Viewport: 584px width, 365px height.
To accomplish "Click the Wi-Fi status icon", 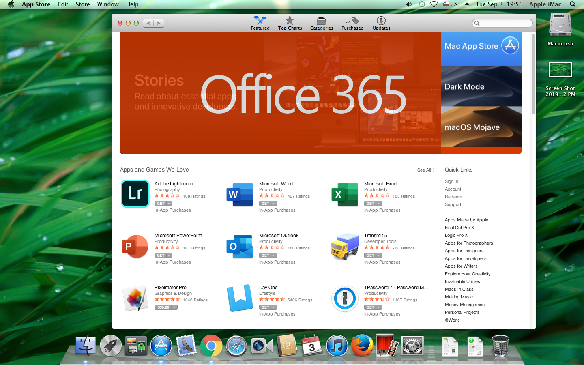I will [x=434, y=4].
